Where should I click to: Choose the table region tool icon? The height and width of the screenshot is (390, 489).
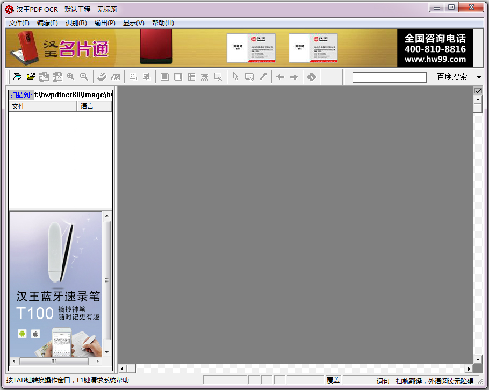[x=191, y=76]
